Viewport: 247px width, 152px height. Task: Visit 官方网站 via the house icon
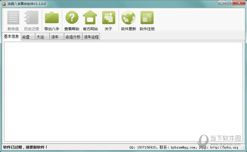point(90,17)
